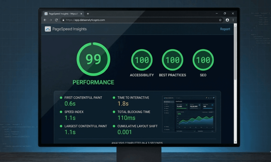
Task: Click the PageSpeed Insights logo icon
Action: point(48,29)
